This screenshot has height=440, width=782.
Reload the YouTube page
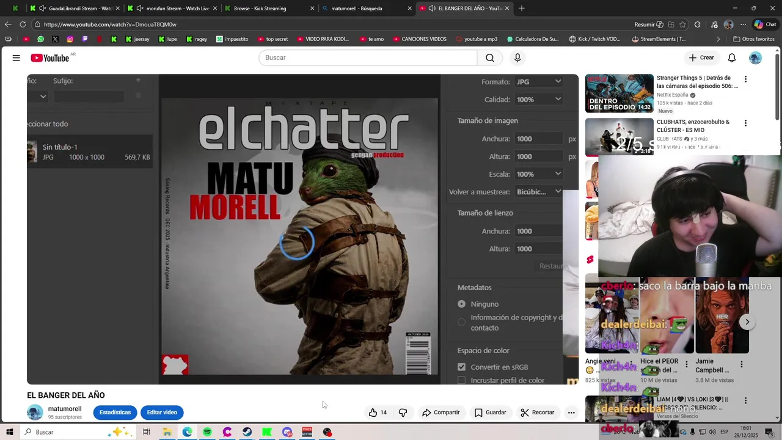click(x=23, y=24)
